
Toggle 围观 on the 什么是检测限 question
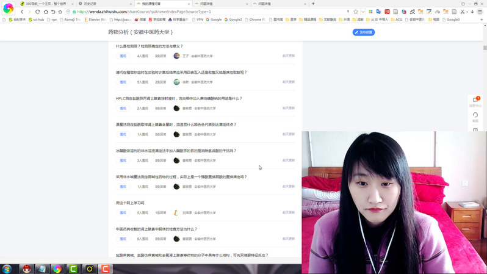click(x=123, y=56)
